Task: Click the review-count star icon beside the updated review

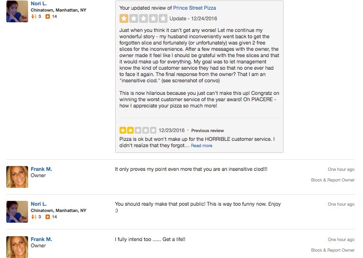Action: 47,16
